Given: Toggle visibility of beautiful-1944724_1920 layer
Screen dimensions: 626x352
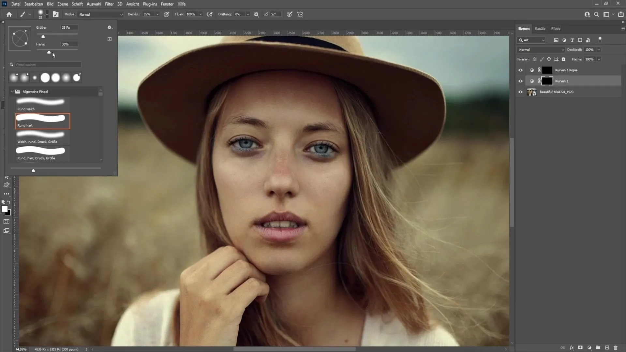Looking at the screenshot, I should (x=520, y=92).
